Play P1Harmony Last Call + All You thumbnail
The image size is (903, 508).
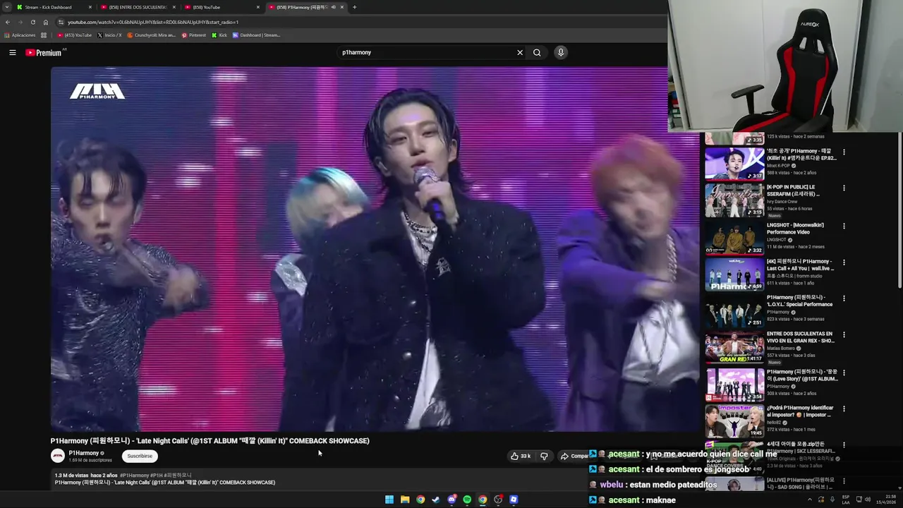click(734, 274)
